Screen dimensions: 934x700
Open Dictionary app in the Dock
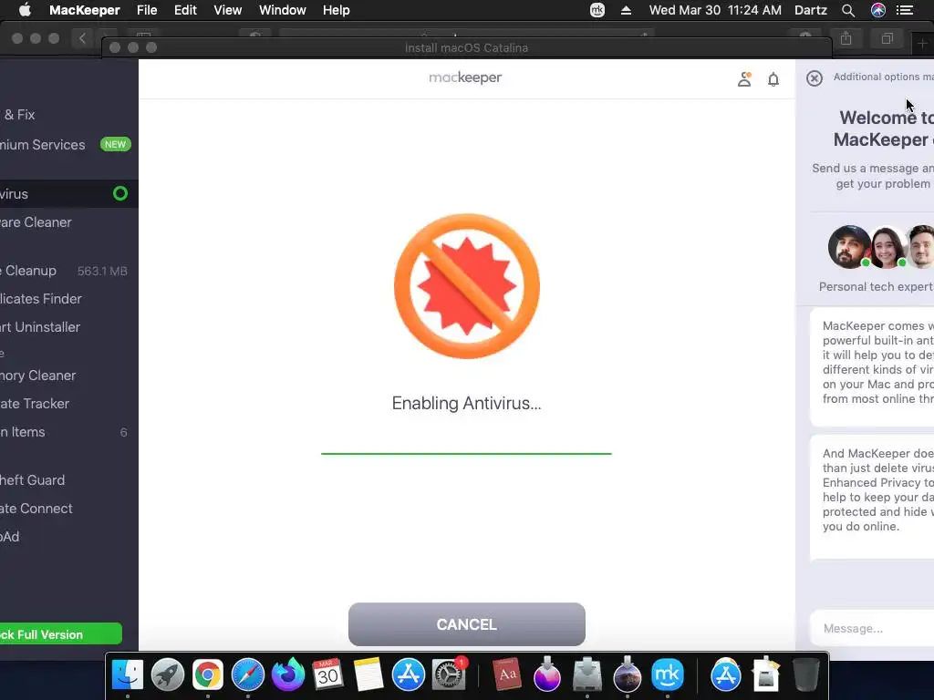coord(507,674)
